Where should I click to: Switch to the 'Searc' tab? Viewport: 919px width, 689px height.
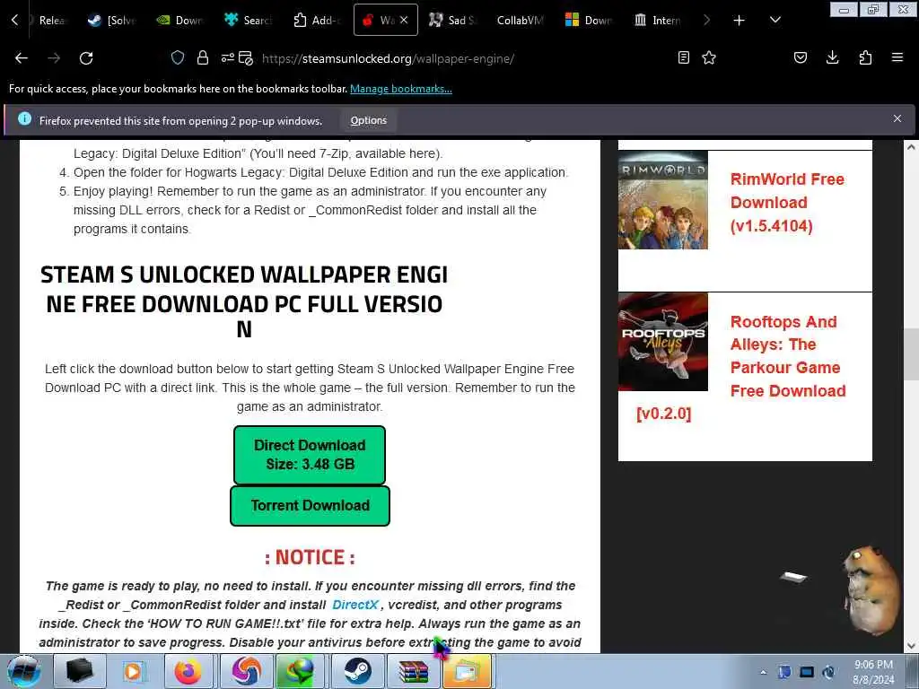point(249,20)
